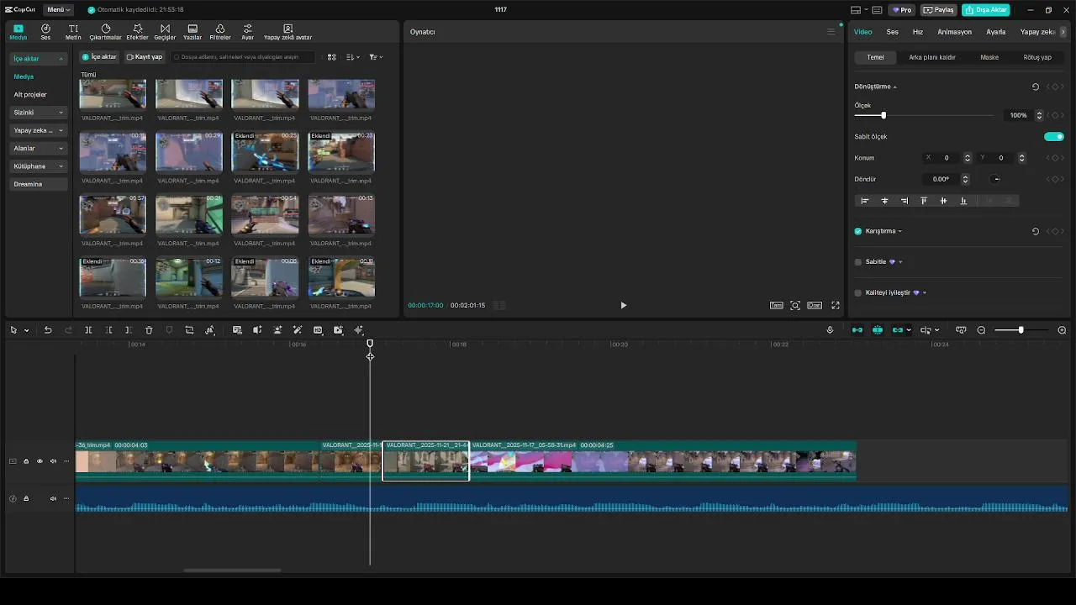Toggle the Sabit ölçek switch

1053,136
